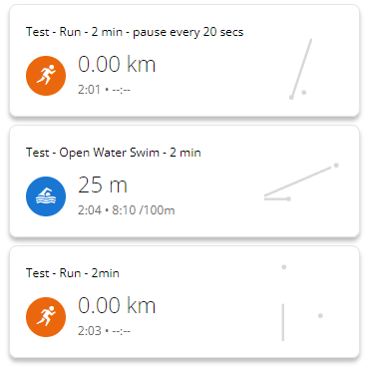This screenshot has height=369, width=371.
Task: Select the swim activity card background
Action: (x=185, y=182)
